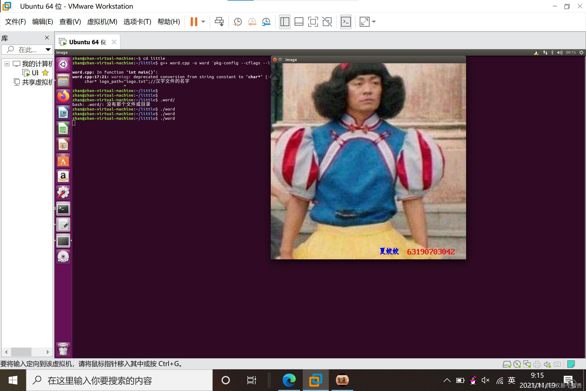This screenshot has height=391, width=586.
Task: Send Ctrl+Alt+Del to the VM
Action: click(219, 22)
